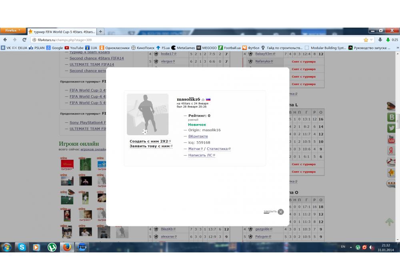Open the Одноклассники bookmark

pos(114,48)
